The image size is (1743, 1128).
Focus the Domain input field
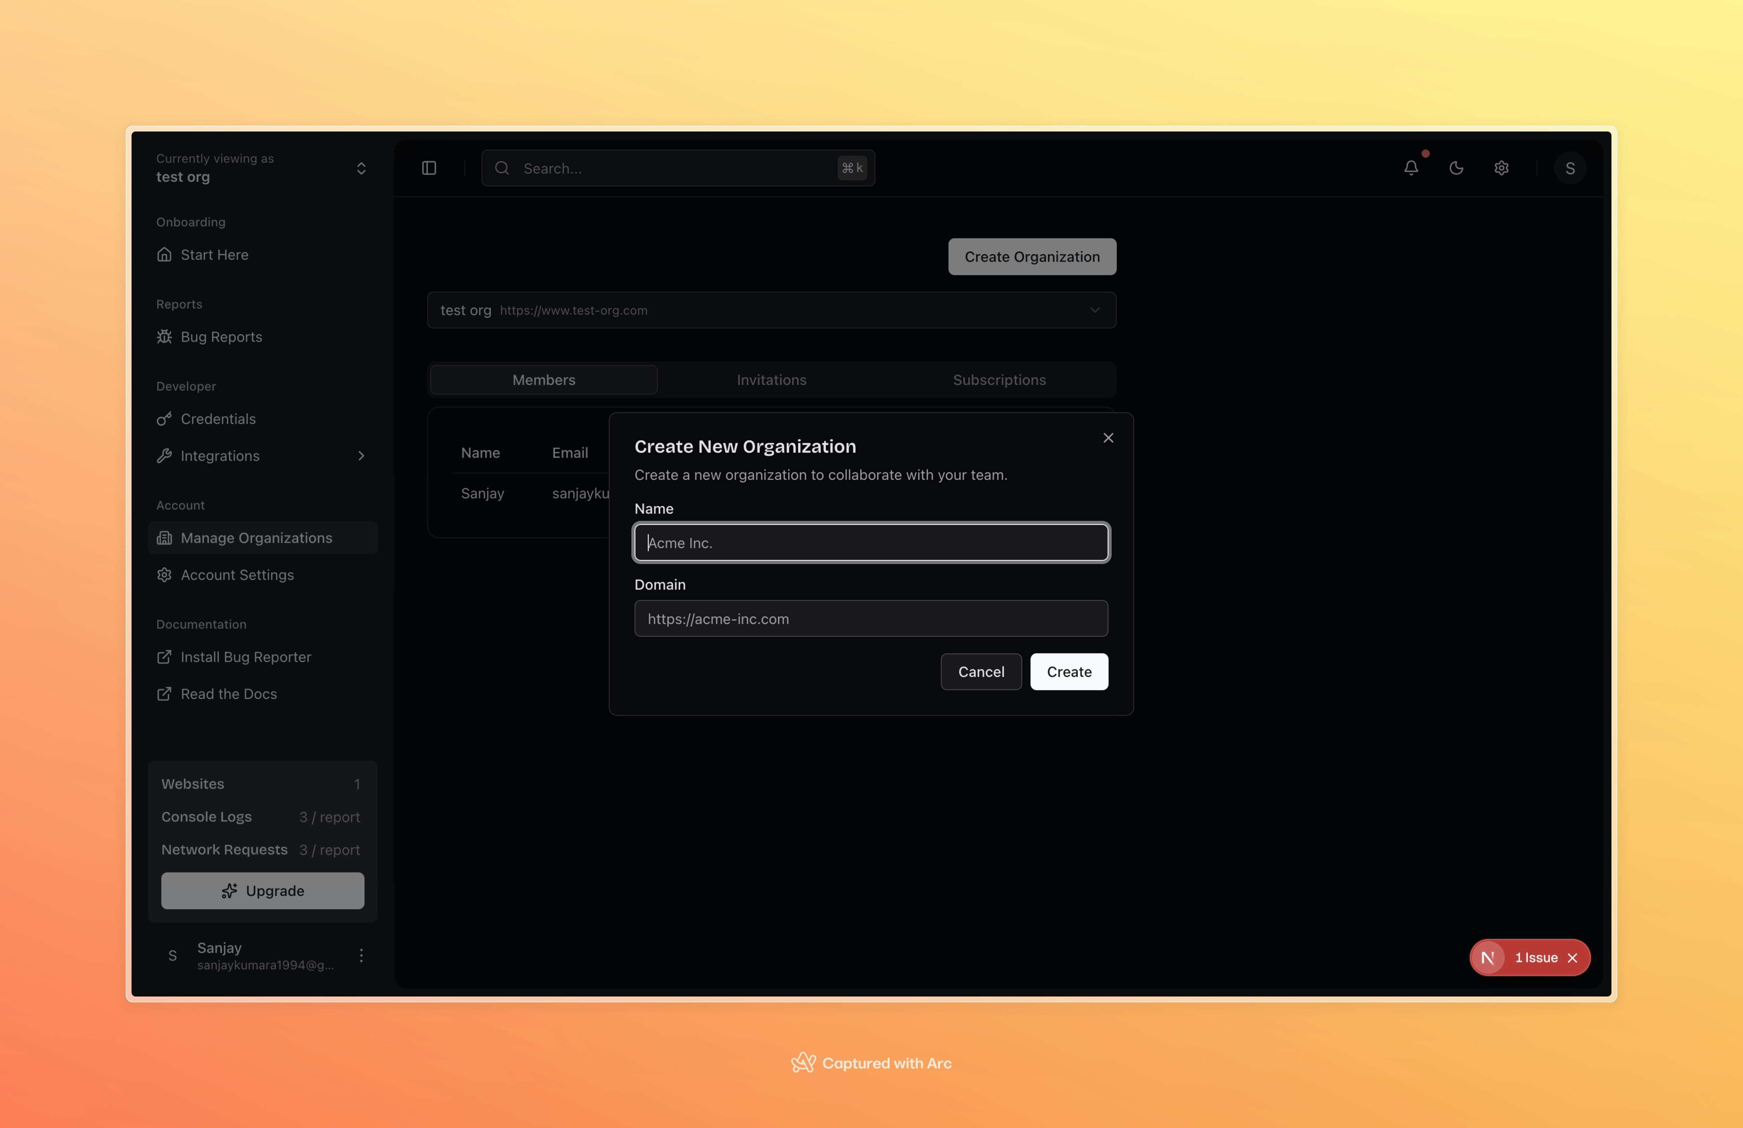click(870, 619)
